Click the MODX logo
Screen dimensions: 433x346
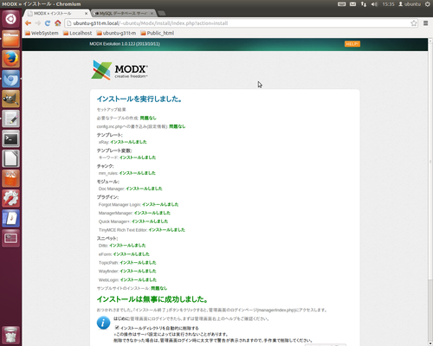point(120,70)
